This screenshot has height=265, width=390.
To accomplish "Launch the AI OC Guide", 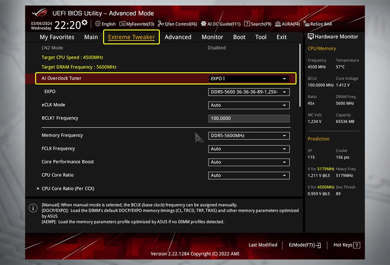I will (220, 24).
